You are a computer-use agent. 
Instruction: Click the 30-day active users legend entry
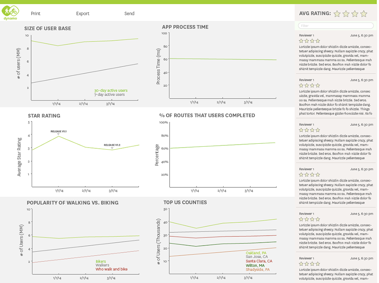(111, 91)
